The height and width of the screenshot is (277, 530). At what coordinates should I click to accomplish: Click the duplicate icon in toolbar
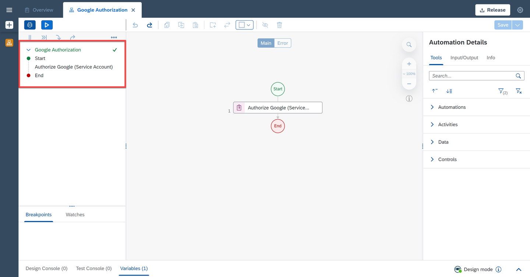click(x=181, y=25)
